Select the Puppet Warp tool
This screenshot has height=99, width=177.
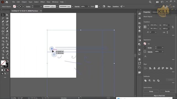click(x=3, y=38)
